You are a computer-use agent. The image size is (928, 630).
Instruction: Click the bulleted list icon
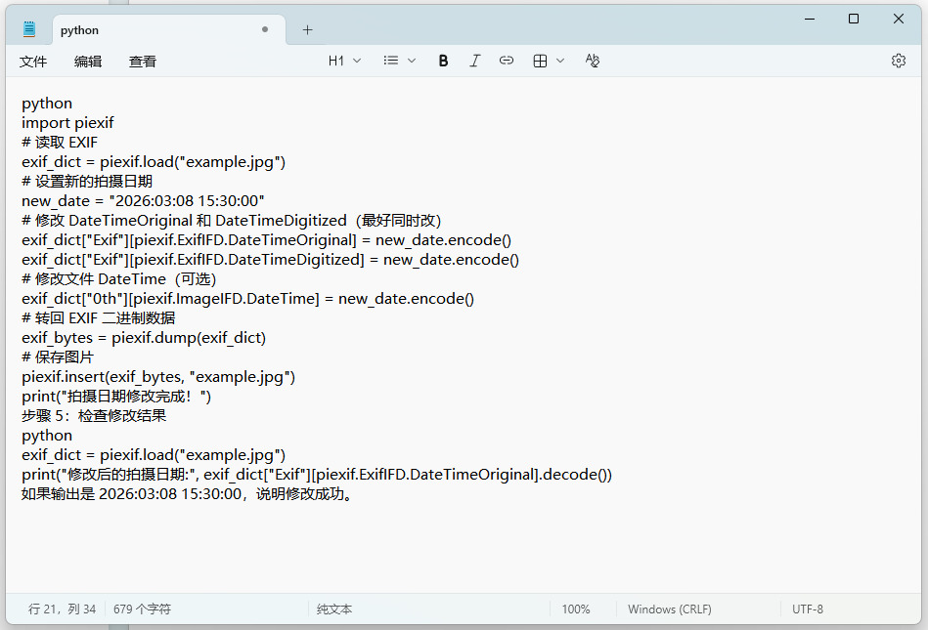[x=391, y=61]
